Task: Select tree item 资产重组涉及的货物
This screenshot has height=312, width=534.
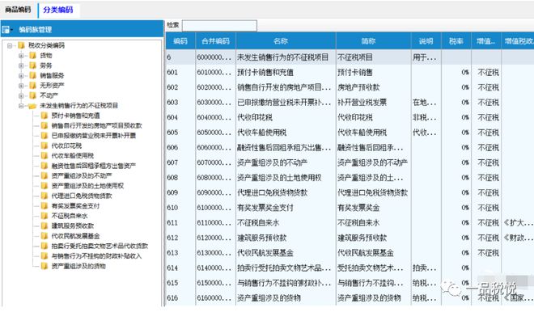Action: tap(78, 266)
